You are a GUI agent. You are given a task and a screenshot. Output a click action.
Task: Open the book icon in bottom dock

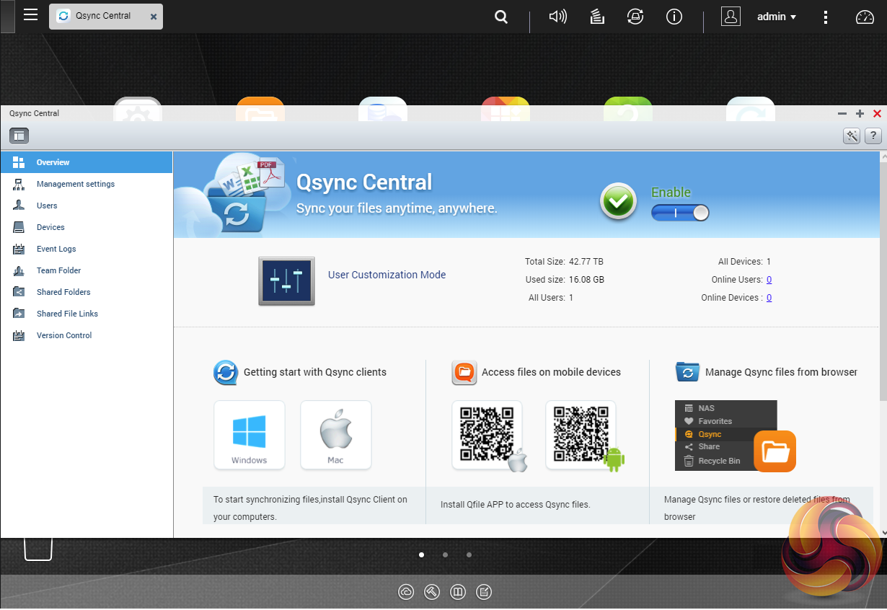coord(458,592)
